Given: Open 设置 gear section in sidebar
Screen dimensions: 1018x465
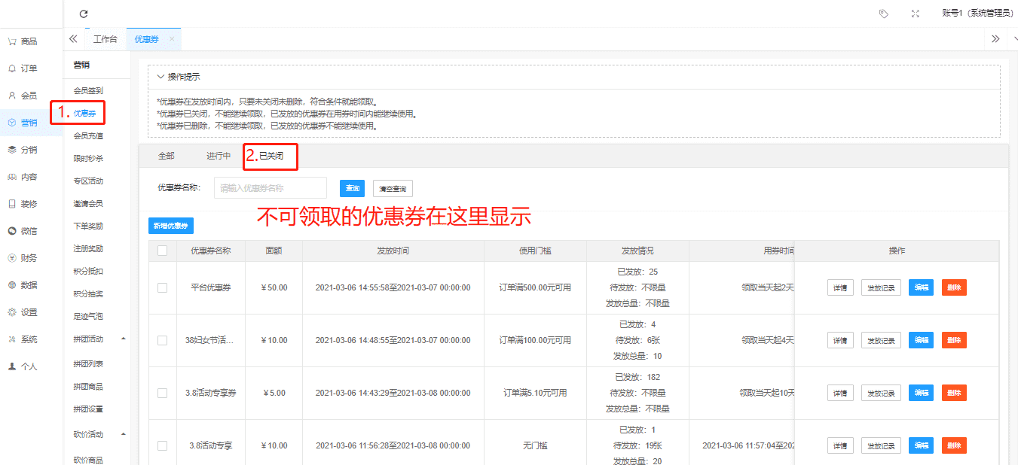Looking at the screenshot, I should (22, 312).
